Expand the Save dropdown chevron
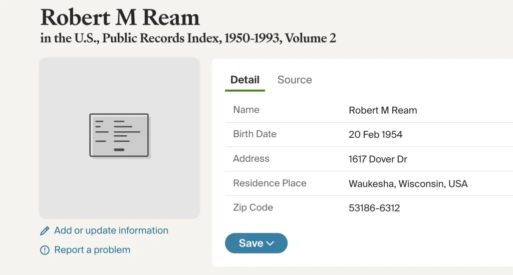The height and width of the screenshot is (275, 513). 270,243
